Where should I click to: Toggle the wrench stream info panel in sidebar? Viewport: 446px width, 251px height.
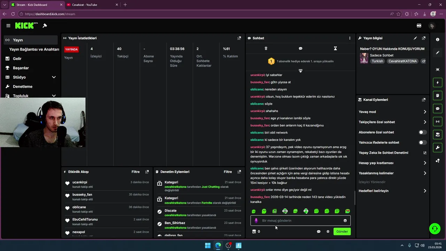[x=438, y=148]
